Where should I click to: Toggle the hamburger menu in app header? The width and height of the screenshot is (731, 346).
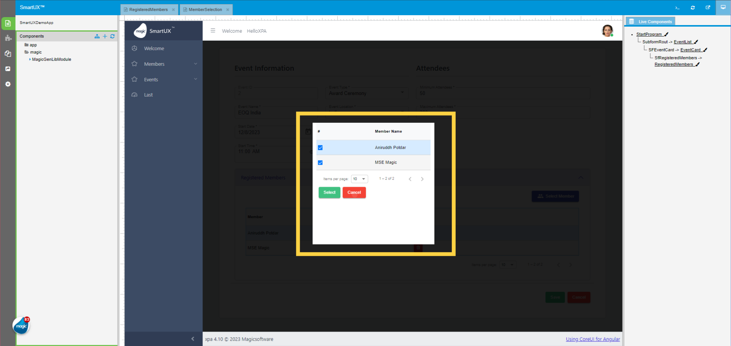(x=213, y=30)
